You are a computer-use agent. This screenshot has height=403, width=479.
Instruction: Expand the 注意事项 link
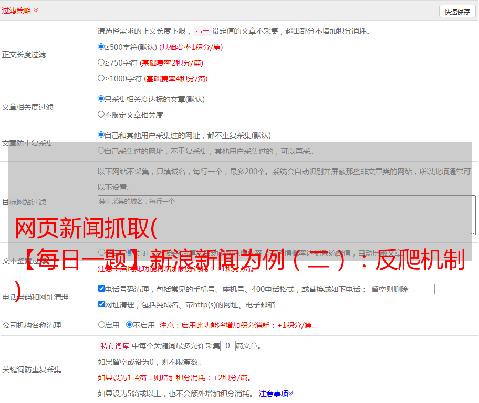coord(276,393)
